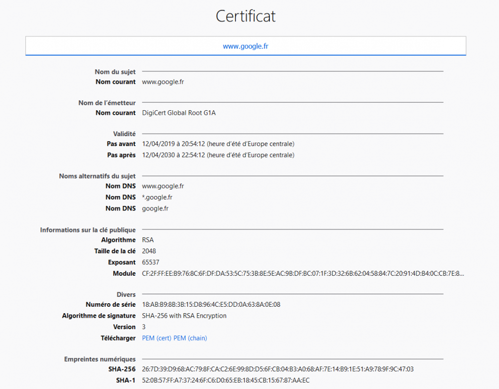The image size is (499, 389).
Task: Click the 'Noms alternatifs du sujet' section label
Action: (97, 176)
